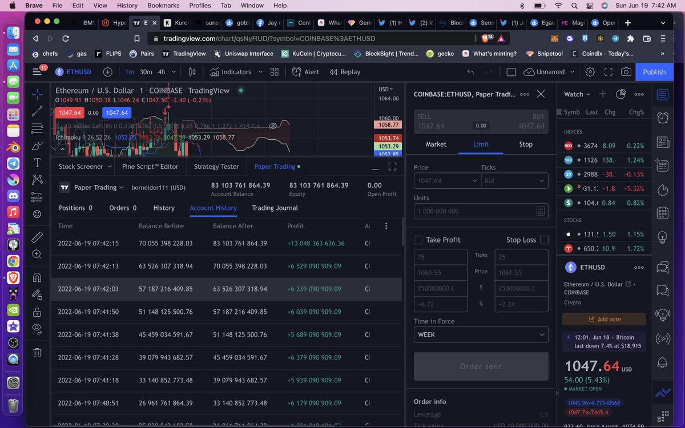685x428 pixels.
Task: Expand the Price input dropdown
Action: pyautogui.click(x=475, y=181)
